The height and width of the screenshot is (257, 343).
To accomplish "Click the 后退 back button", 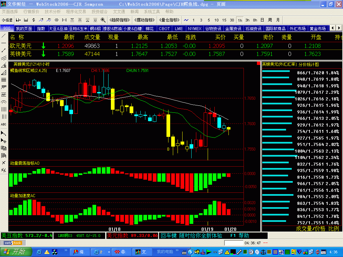I will point(7,20).
